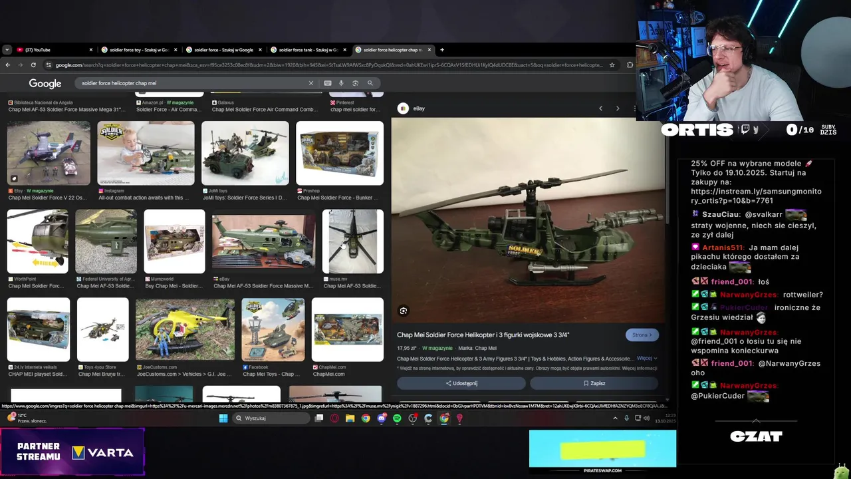
Task: Close the YouTube tab
Action: (91, 50)
